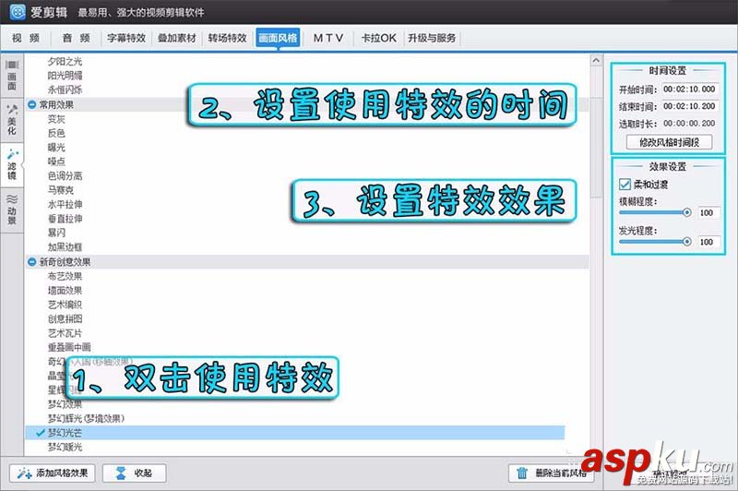The image size is (738, 491).
Task: Switch to the 叠加素材 tab
Action: click(176, 38)
